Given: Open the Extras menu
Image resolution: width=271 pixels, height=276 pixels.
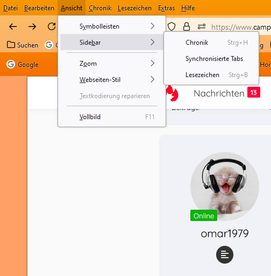Looking at the screenshot, I should [x=166, y=8].
